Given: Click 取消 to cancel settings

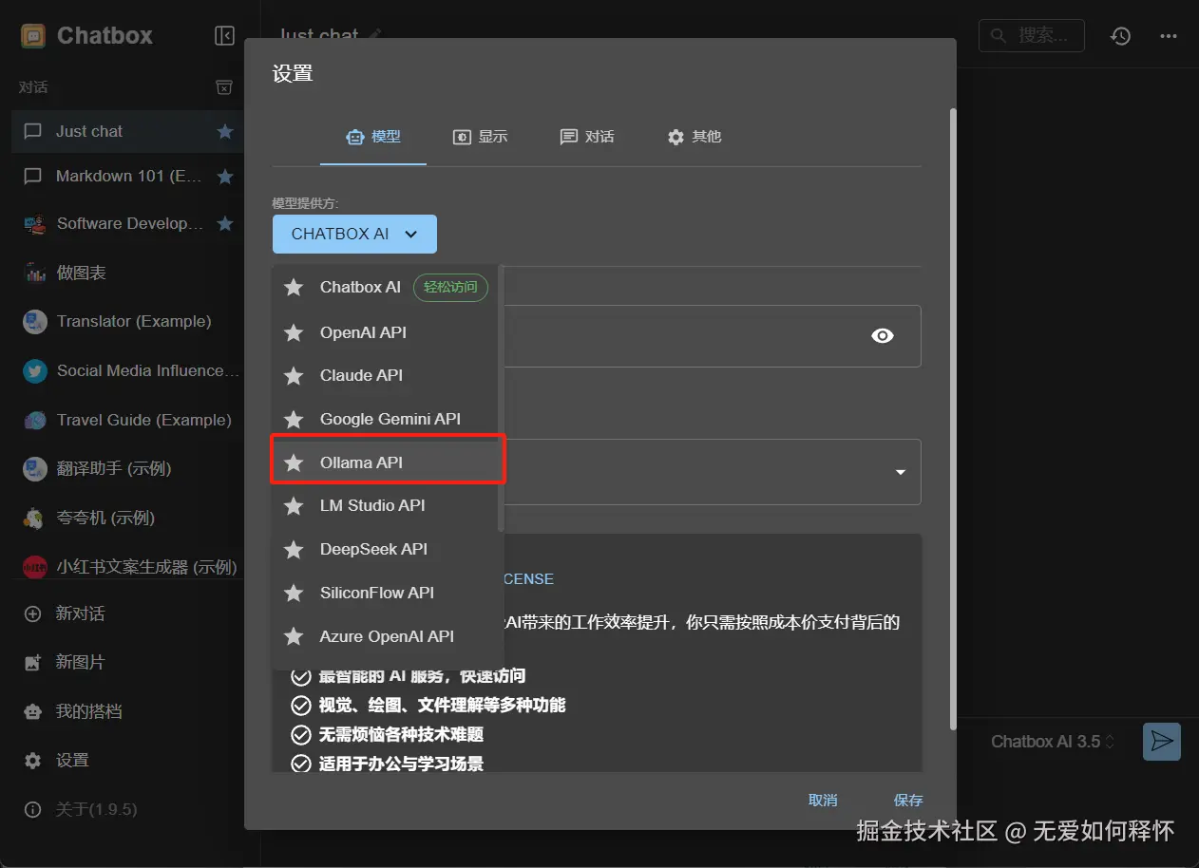Looking at the screenshot, I should (x=823, y=801).
